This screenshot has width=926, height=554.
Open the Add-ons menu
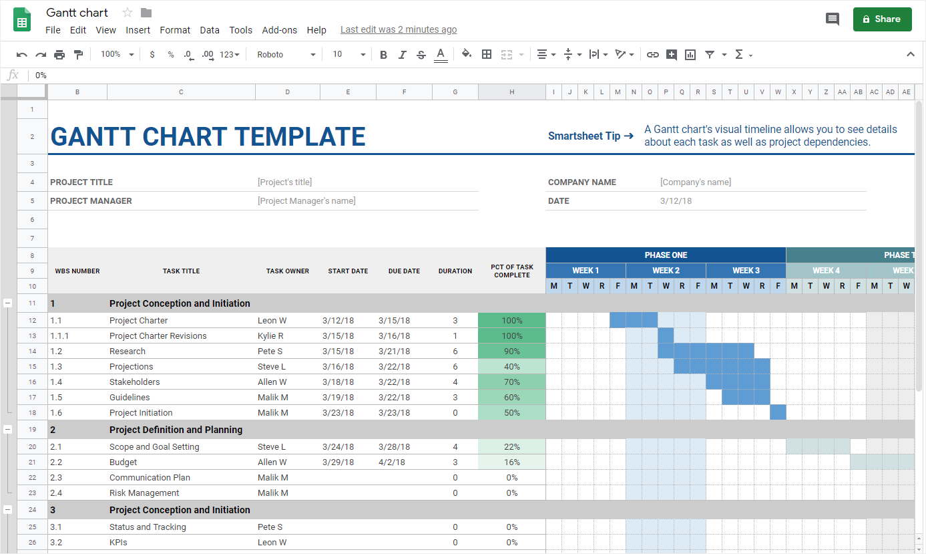click(279, 30)
